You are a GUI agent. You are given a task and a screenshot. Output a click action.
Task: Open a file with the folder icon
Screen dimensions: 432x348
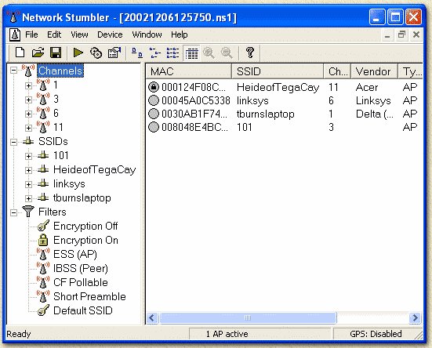(38, 53)
